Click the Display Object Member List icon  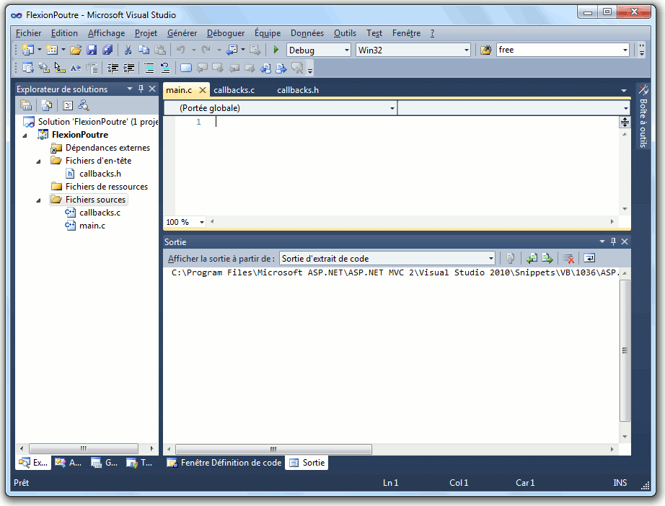point(28,68)
